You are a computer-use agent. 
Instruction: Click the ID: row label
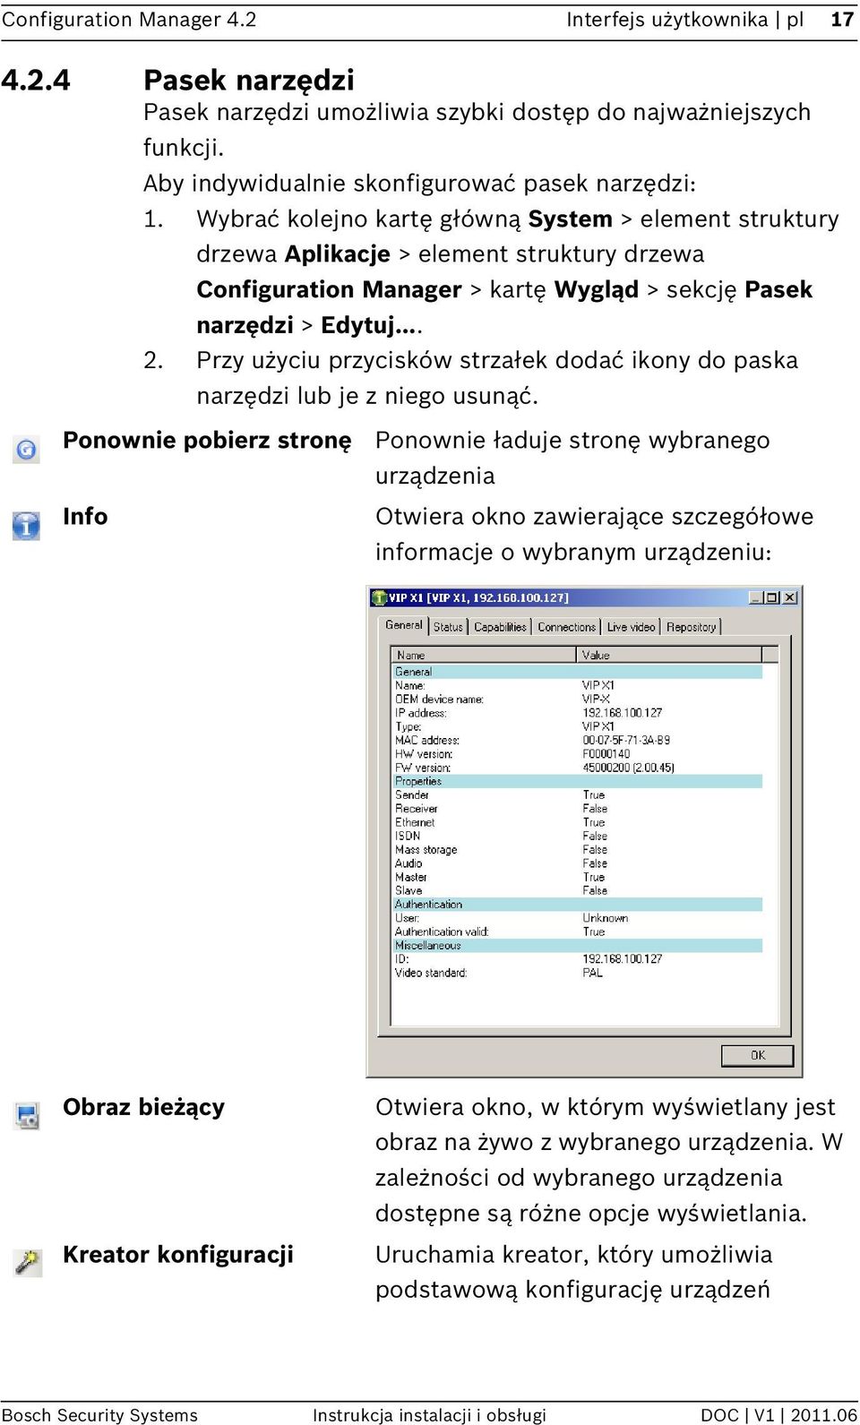click(x=402, y=959)
